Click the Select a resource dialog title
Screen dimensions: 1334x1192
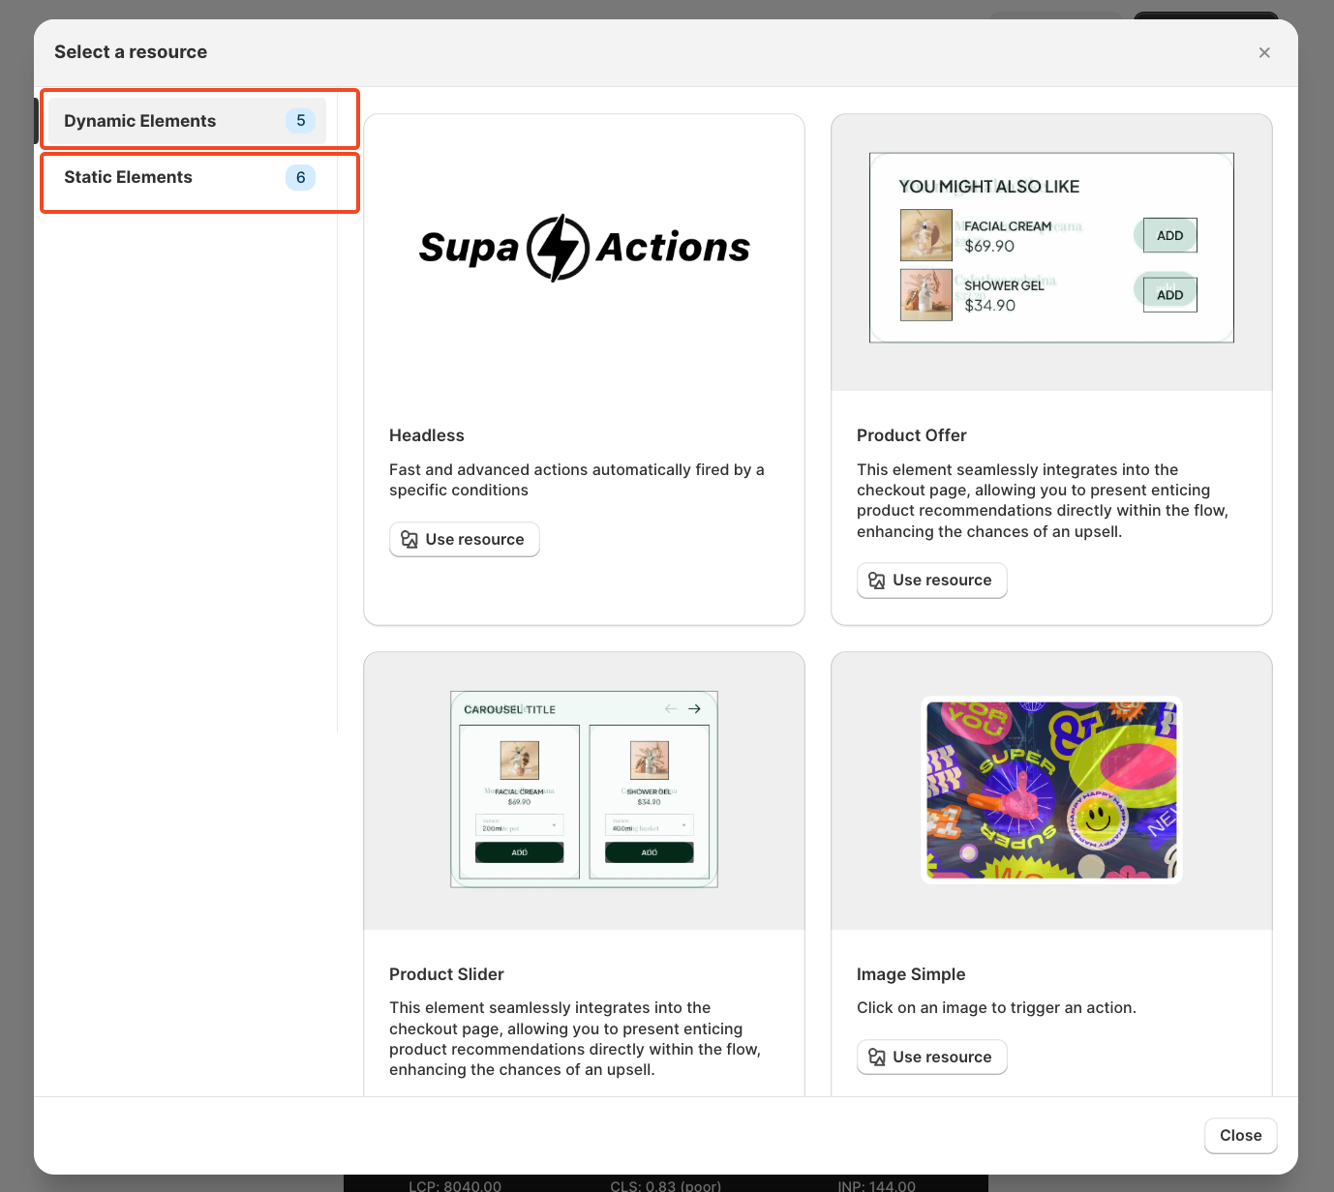click(131, 52)
